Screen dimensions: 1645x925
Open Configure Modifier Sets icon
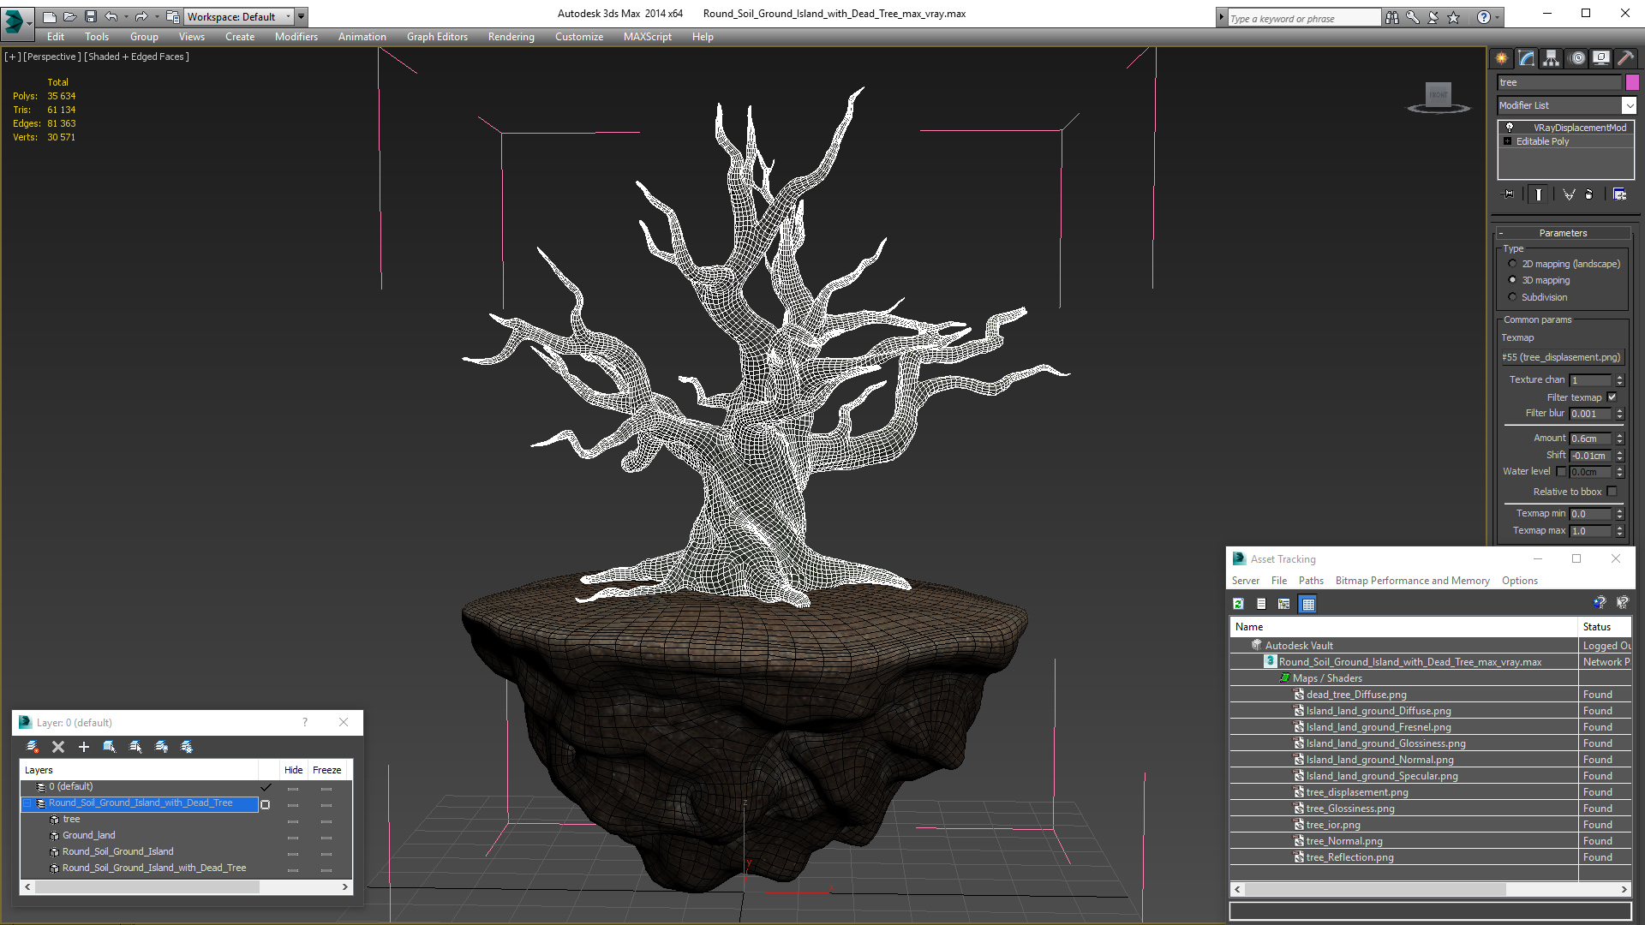coord(1619,194)
